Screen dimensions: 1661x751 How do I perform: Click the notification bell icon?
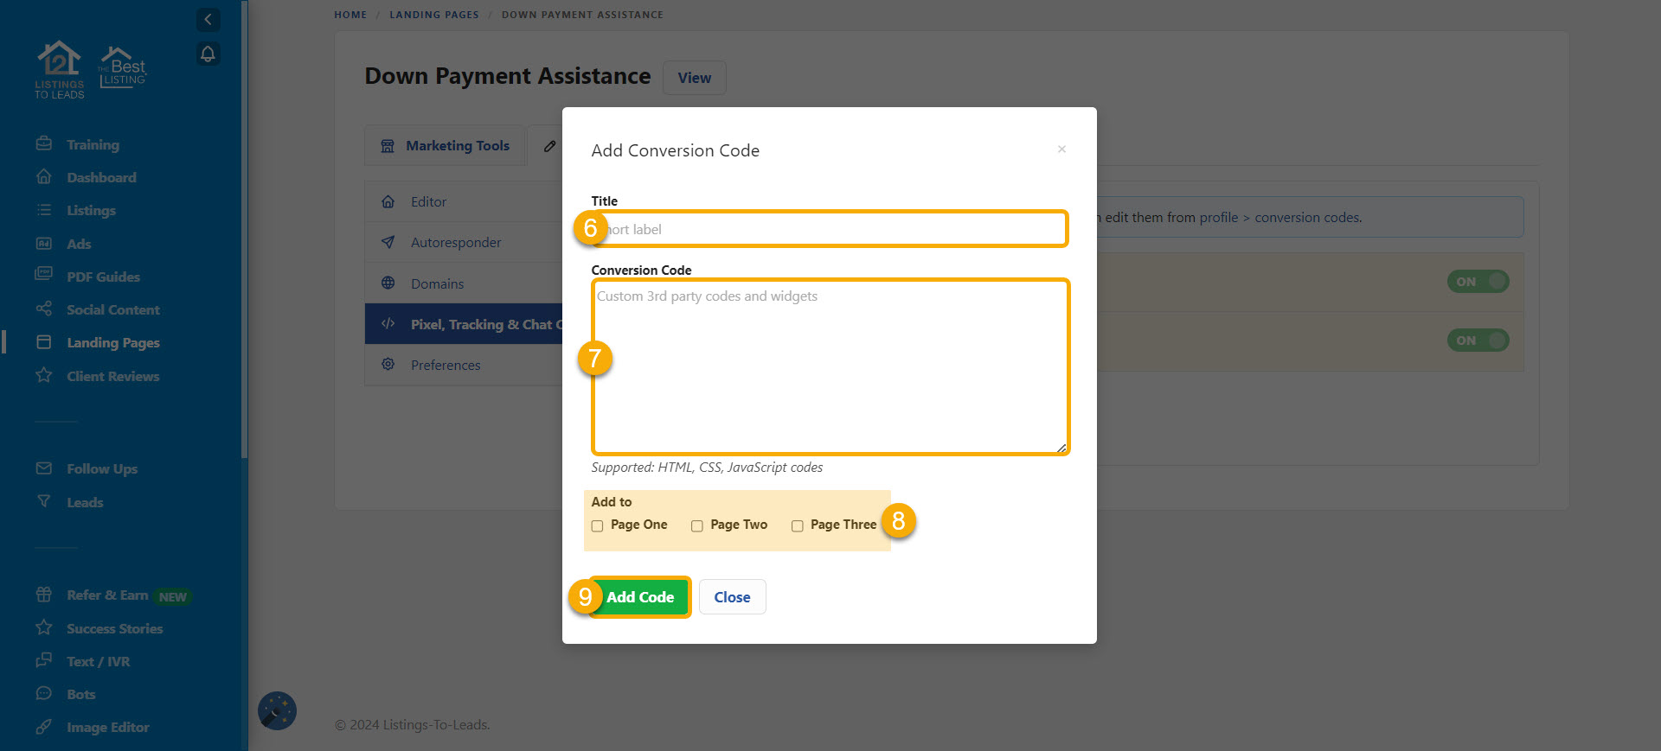coord(208,54)
